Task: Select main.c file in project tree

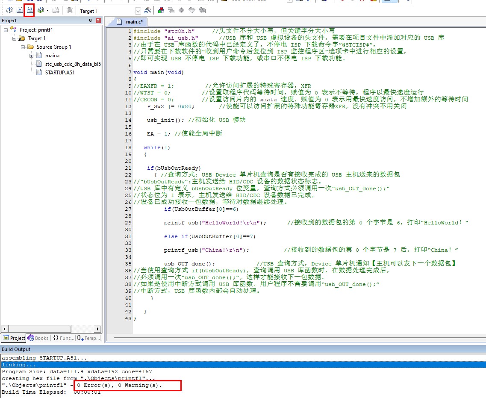Action: click(53, 56)
